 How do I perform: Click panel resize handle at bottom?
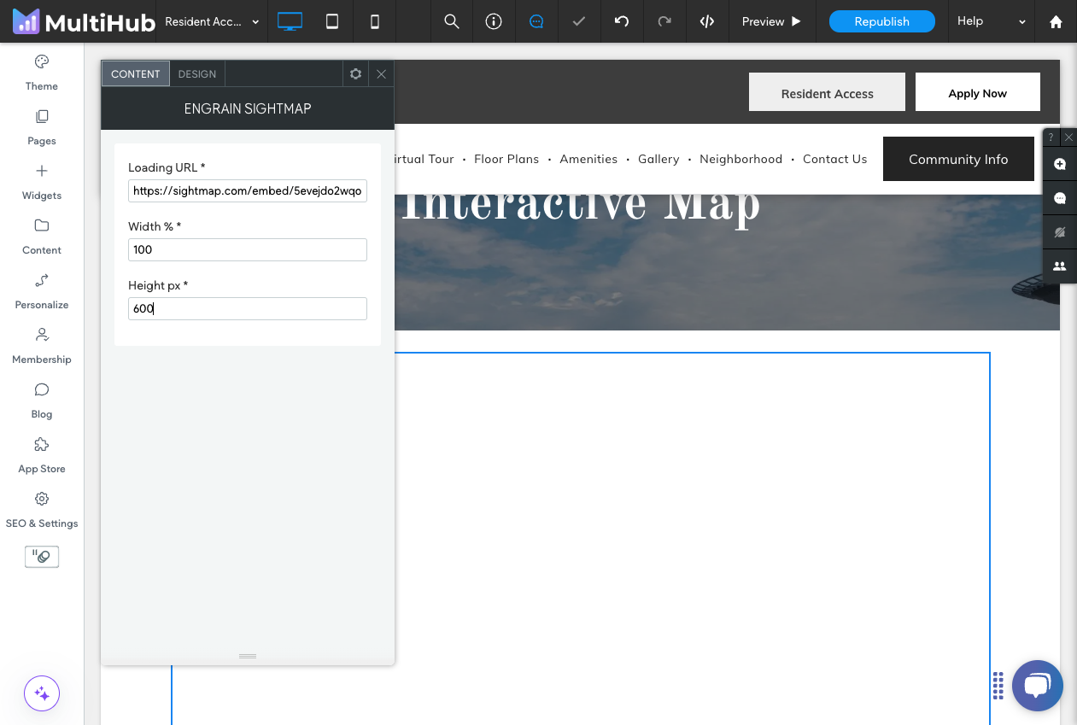pos(248,656)
